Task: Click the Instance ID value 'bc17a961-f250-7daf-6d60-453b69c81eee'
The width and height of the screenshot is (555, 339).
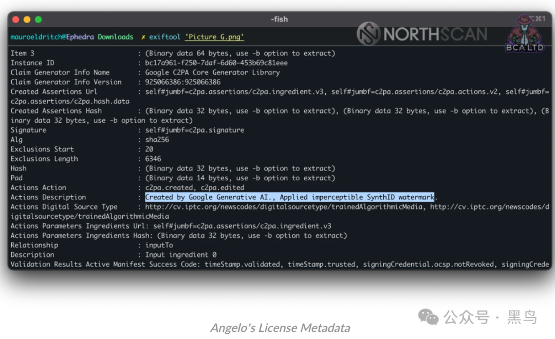Action: point(216,63)
